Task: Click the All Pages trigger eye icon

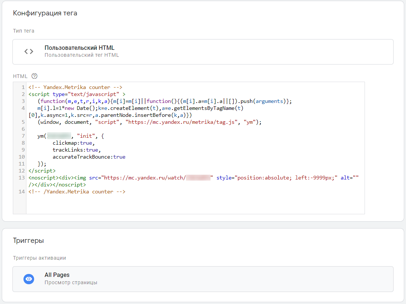Action: point(29,279)
